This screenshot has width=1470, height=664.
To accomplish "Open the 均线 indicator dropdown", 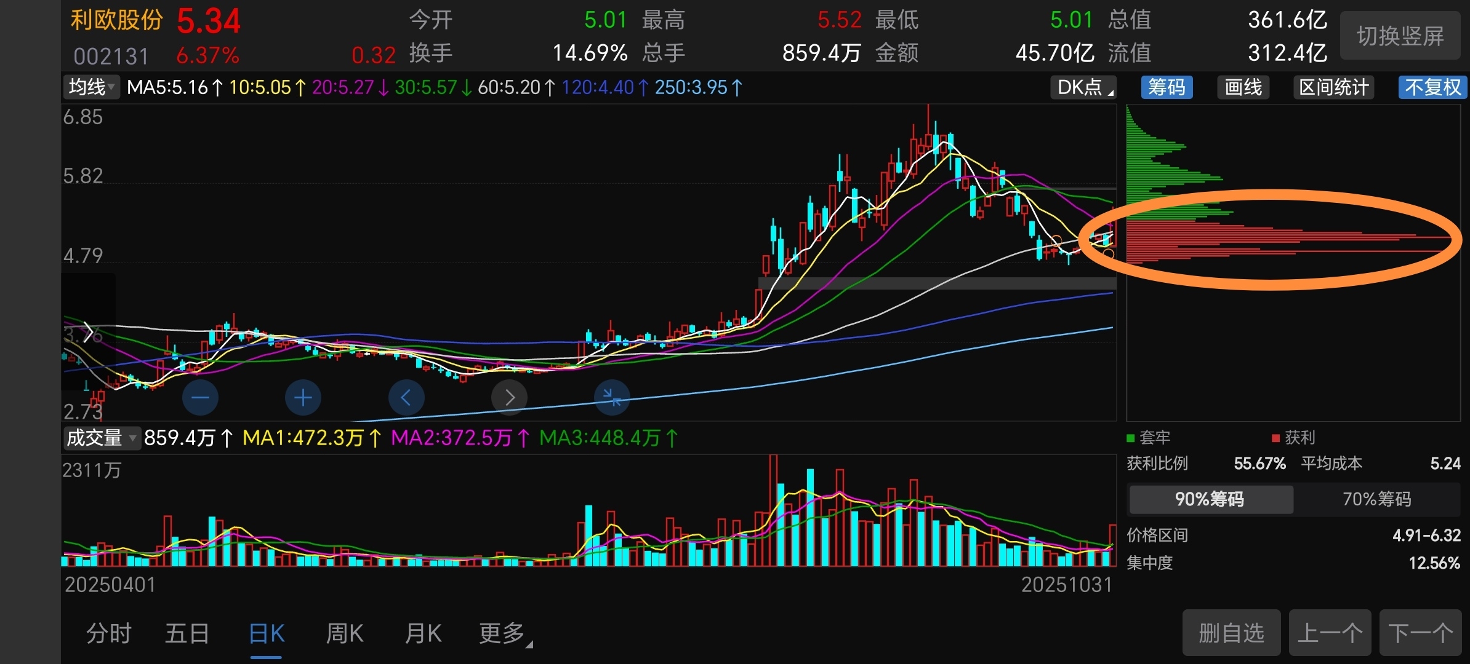I will point(91,87).
